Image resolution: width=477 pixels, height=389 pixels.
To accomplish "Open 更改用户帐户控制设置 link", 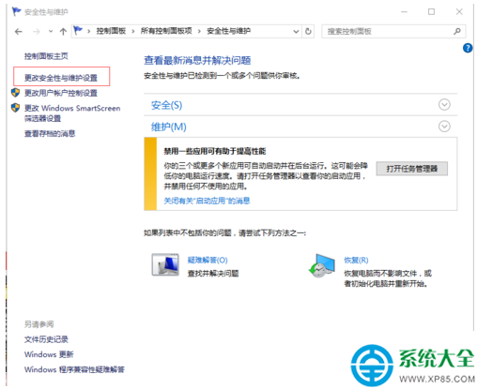I will coord(61,93).
